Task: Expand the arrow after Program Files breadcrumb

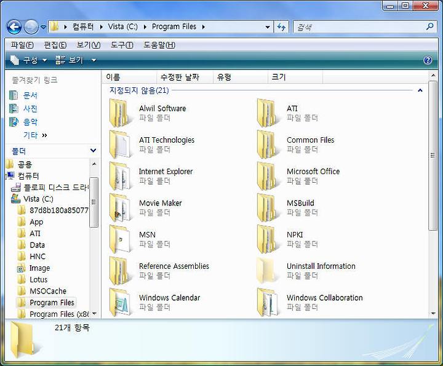Action: (x=203, y=27)
